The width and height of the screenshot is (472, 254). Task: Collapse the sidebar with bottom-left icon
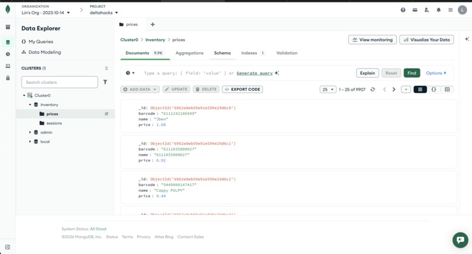click(8, 247)
